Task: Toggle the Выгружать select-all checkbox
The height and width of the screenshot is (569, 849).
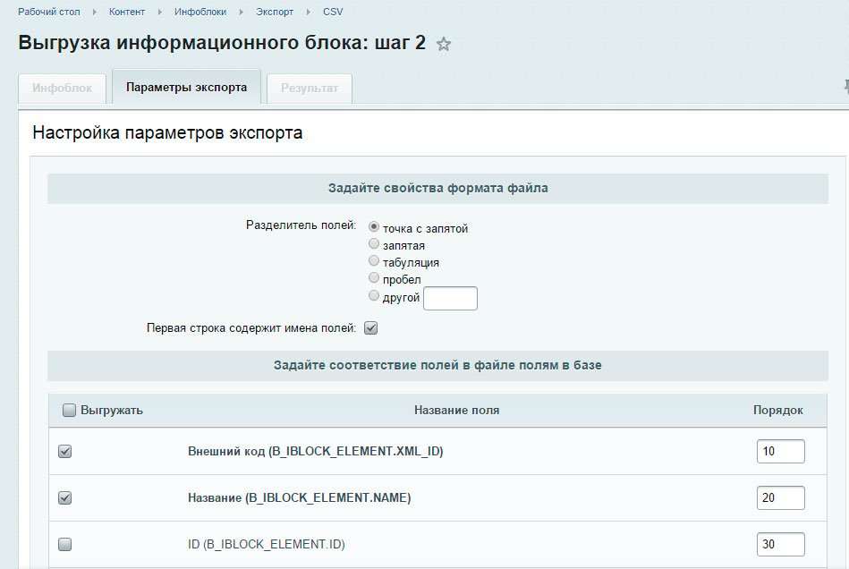Action: pos(70,411)
